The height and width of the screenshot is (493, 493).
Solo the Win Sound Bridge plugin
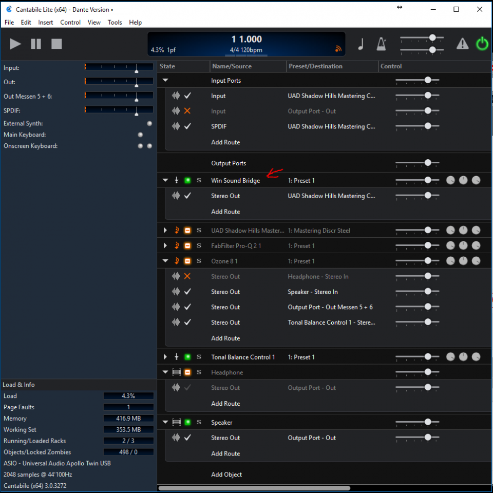click(x=199, y=180)
